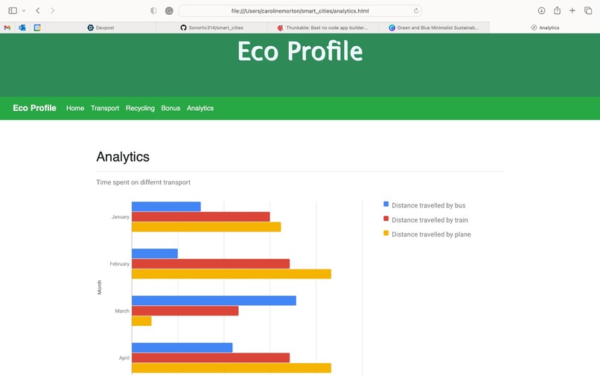Click January's blue bus bar

coord(166,207)
